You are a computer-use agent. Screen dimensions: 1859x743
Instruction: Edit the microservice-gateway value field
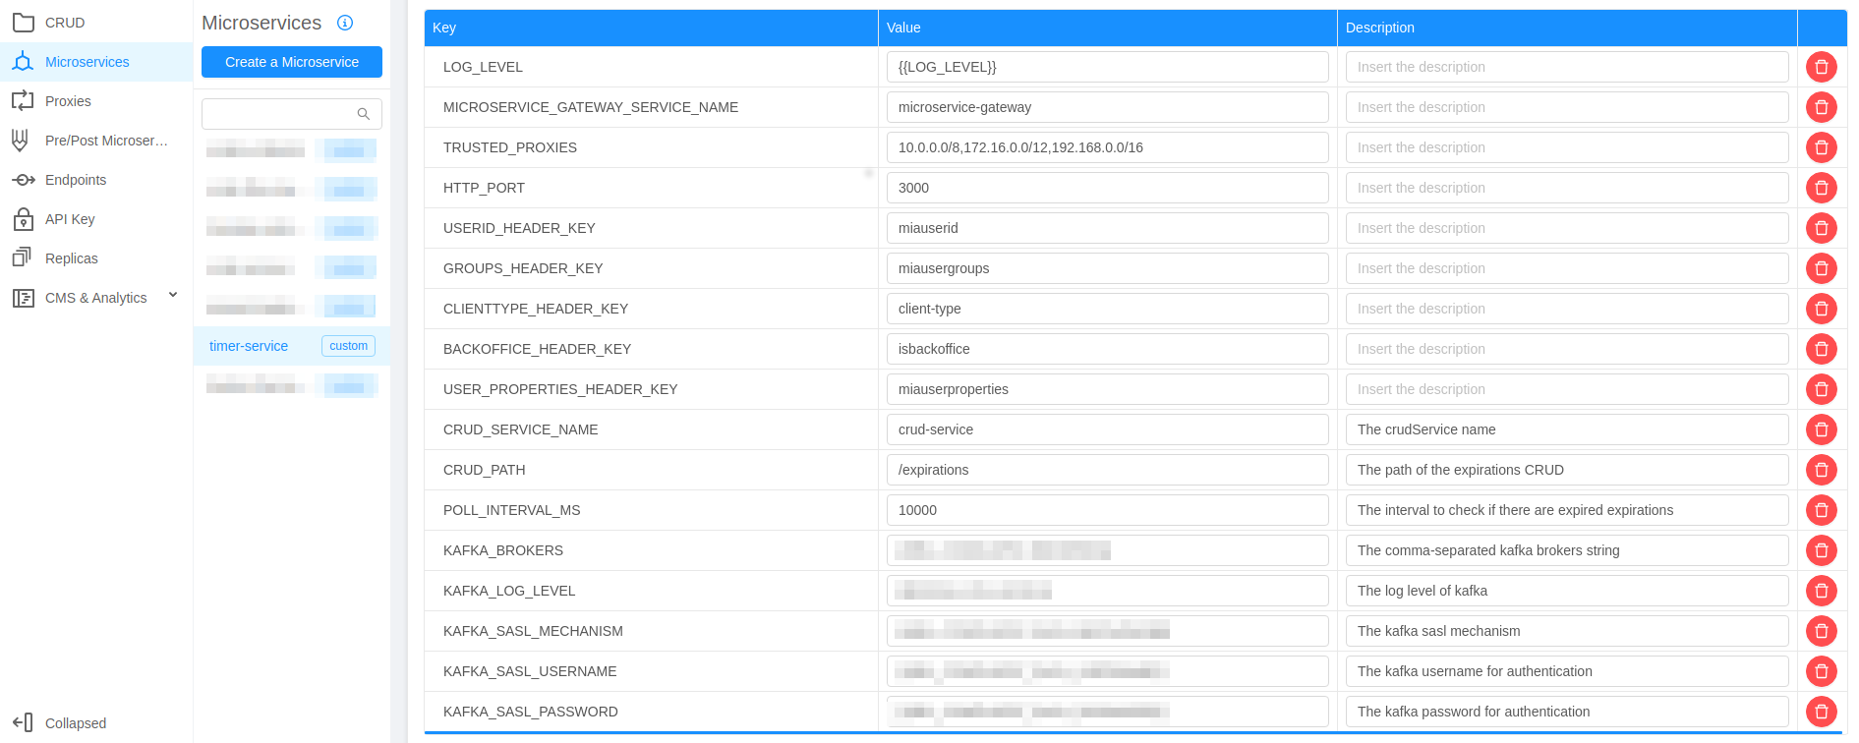pos(1108,107)
